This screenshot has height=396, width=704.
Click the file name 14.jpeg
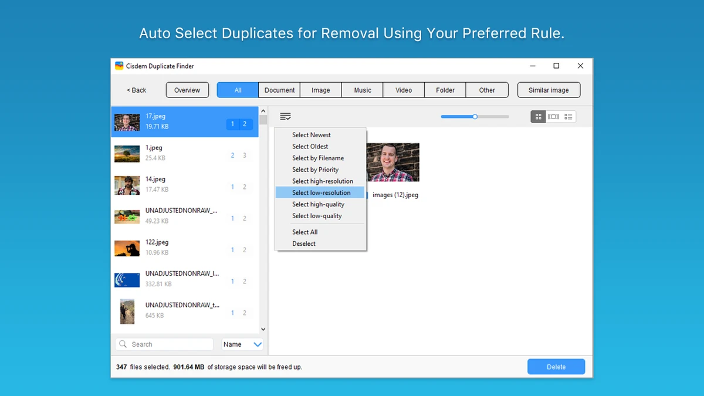[x=155, y=179]
